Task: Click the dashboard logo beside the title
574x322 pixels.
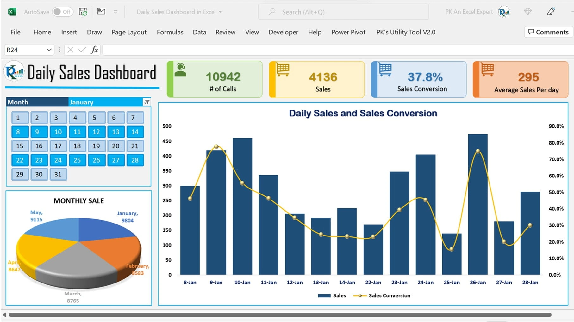Action: coord(14,71)
